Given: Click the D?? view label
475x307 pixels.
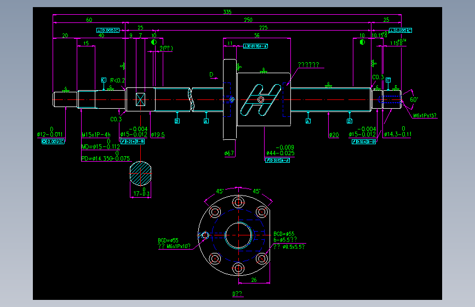Looking at the screenshot, I should 237,294.
